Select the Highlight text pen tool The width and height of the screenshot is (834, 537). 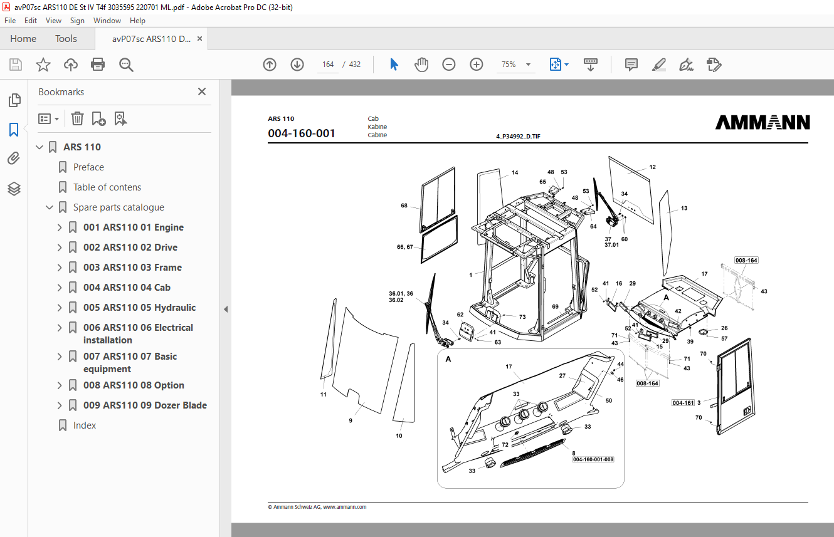[x=658, y=65]
